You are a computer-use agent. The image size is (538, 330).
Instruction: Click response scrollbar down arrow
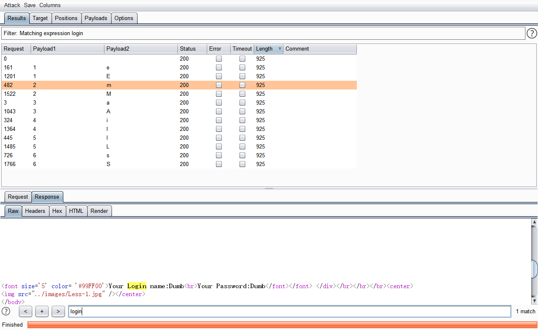point(534,301)
